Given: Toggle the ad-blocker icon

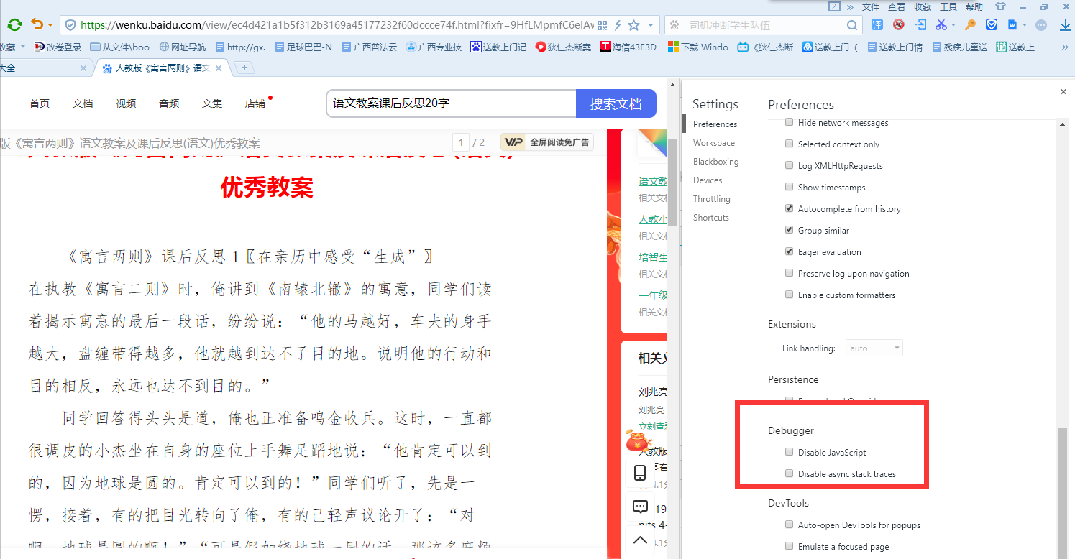Looking at the screenshot, I should click(x=897, y=24).
